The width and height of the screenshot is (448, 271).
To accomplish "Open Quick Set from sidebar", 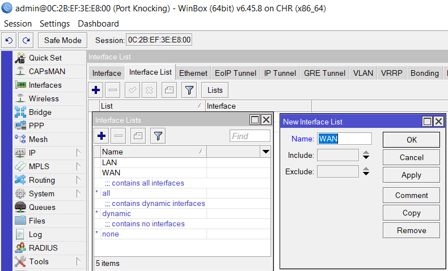I will point(45,58).
